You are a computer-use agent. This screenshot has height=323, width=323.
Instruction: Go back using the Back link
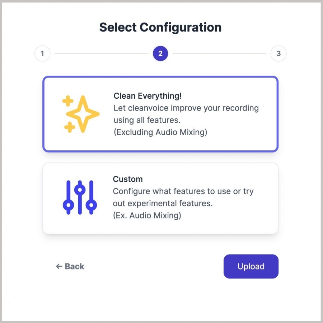point(74,266)
